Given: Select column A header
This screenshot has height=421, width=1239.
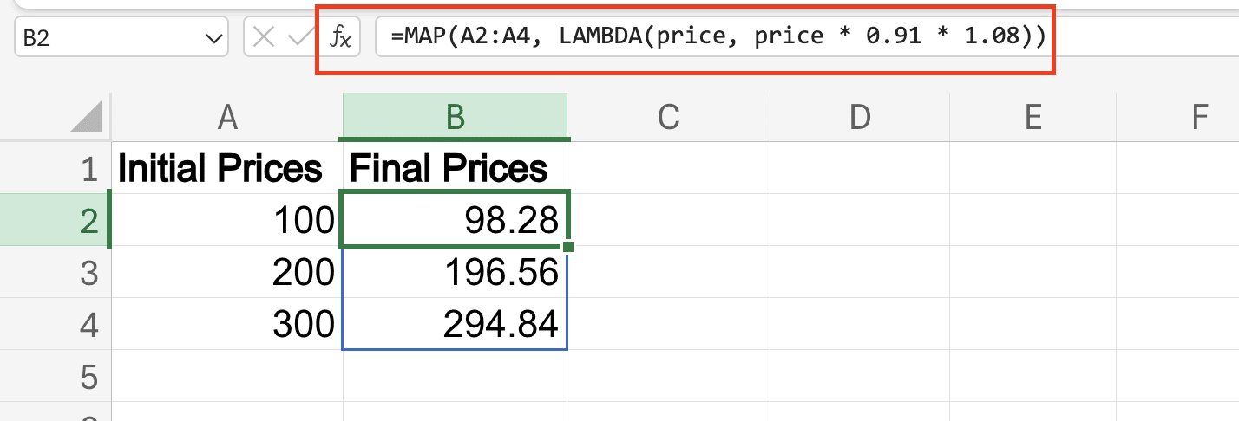Looking at the screenshot, I should pyautogui.click(x=227, y=117).
